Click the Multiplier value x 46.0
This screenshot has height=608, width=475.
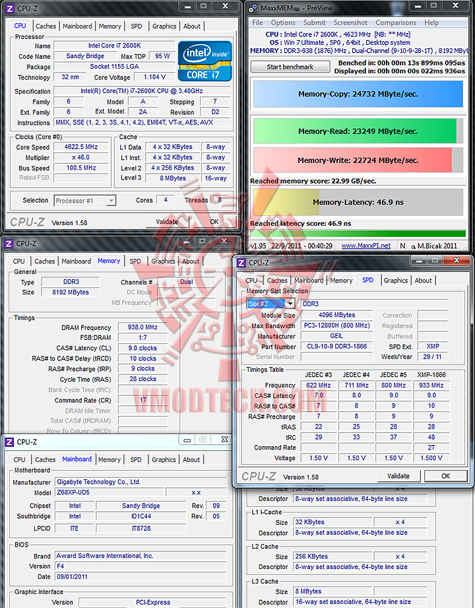coord(81,157)
